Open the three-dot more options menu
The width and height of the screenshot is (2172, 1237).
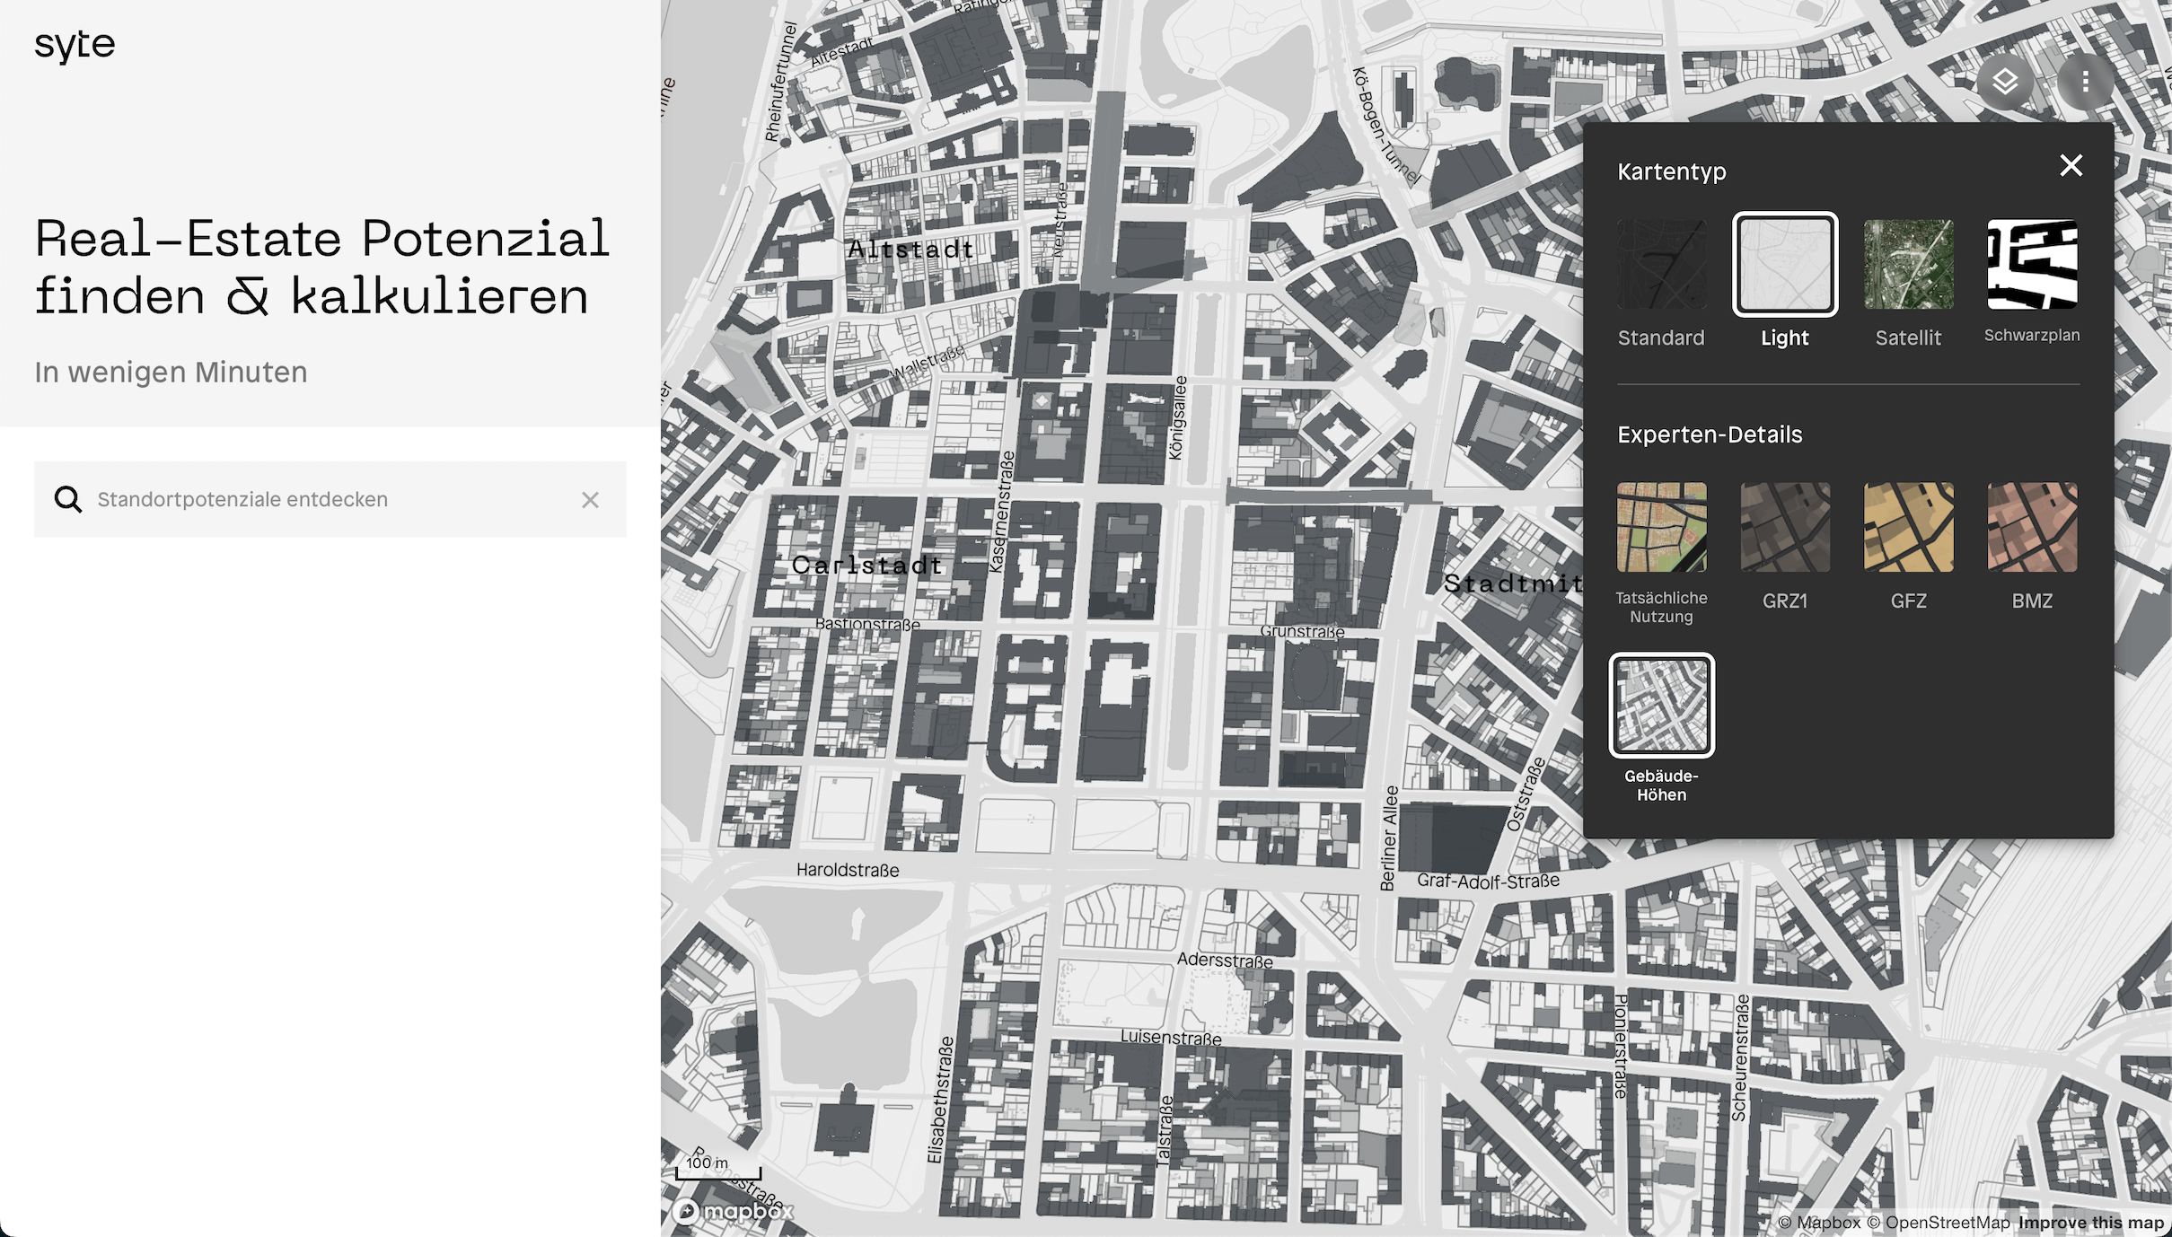(2085, 82)
